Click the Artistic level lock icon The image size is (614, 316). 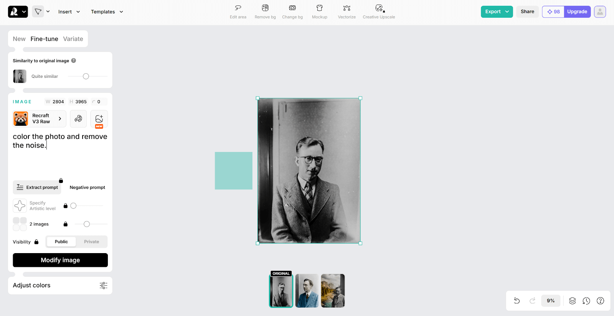pos(65,206)
